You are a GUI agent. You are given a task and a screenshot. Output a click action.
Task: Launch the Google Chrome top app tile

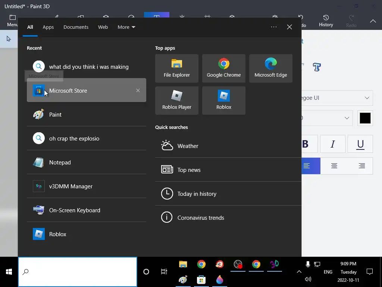224,68
